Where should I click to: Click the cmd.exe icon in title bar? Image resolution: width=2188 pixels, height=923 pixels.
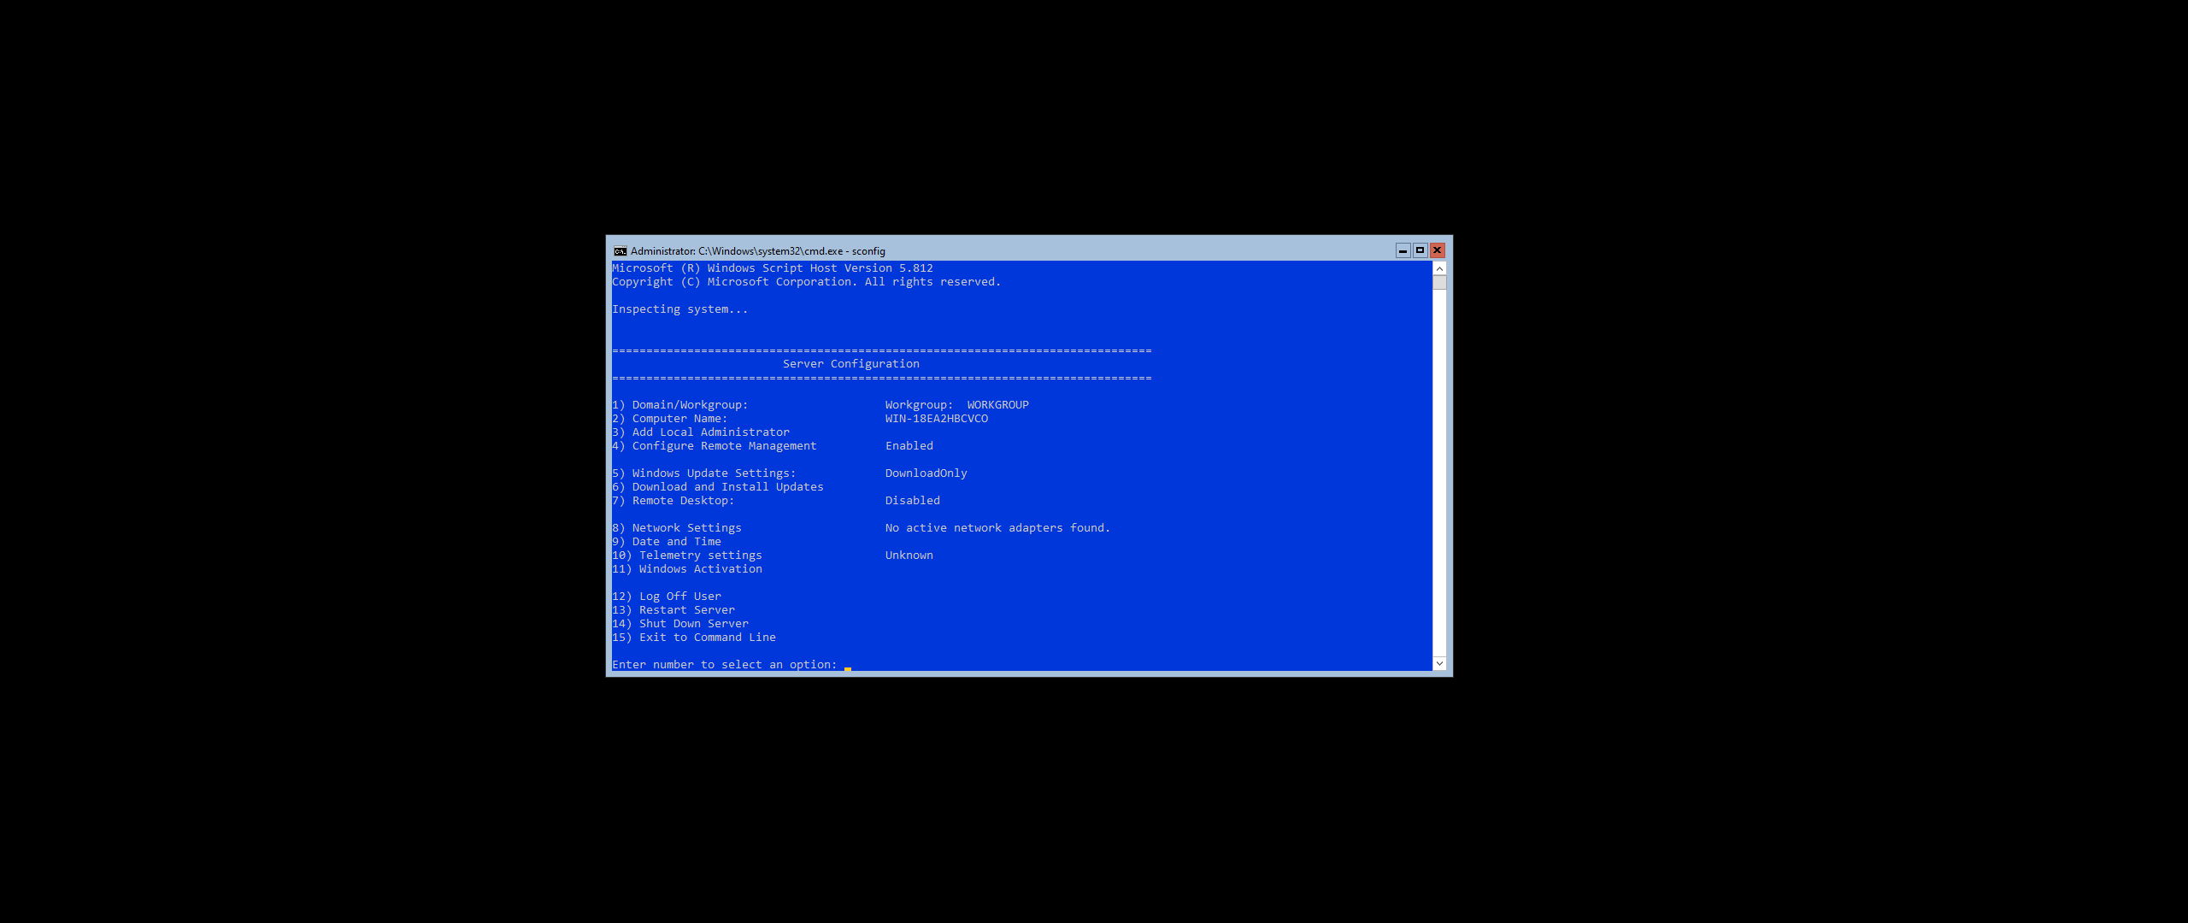point(620,251)
